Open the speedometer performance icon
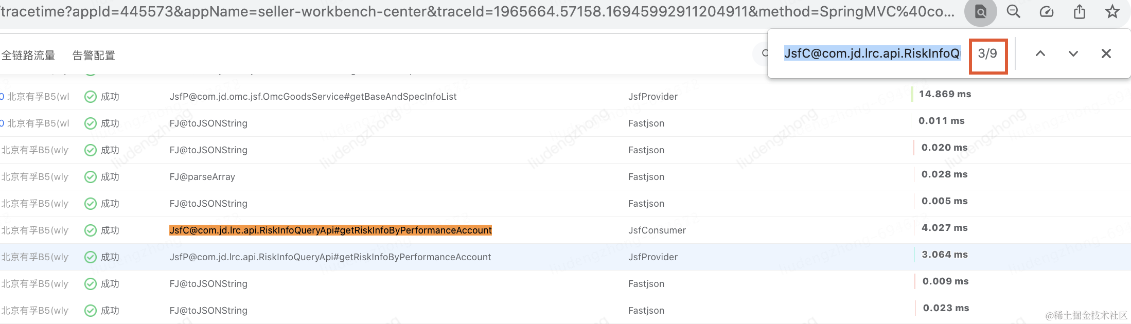The height and width of the screenshot is (324, 1131). coord(1047,11)
